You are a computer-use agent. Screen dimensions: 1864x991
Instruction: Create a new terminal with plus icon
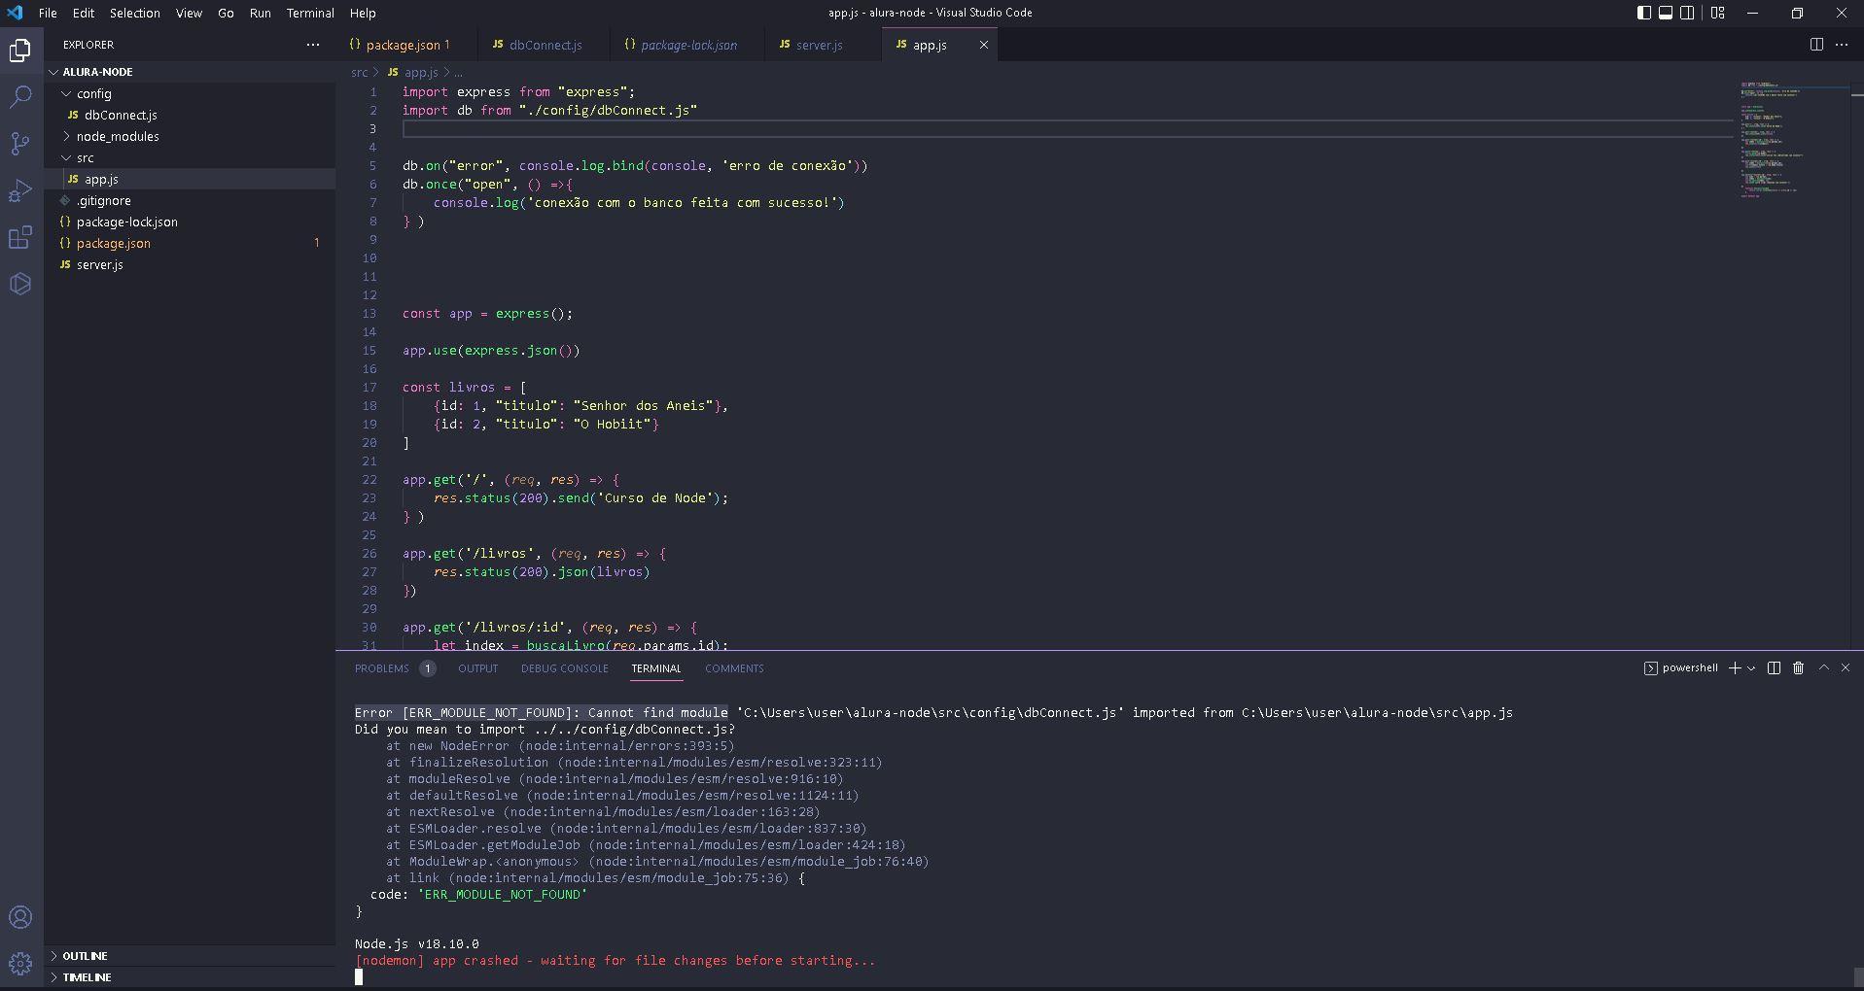point(1735,668)
